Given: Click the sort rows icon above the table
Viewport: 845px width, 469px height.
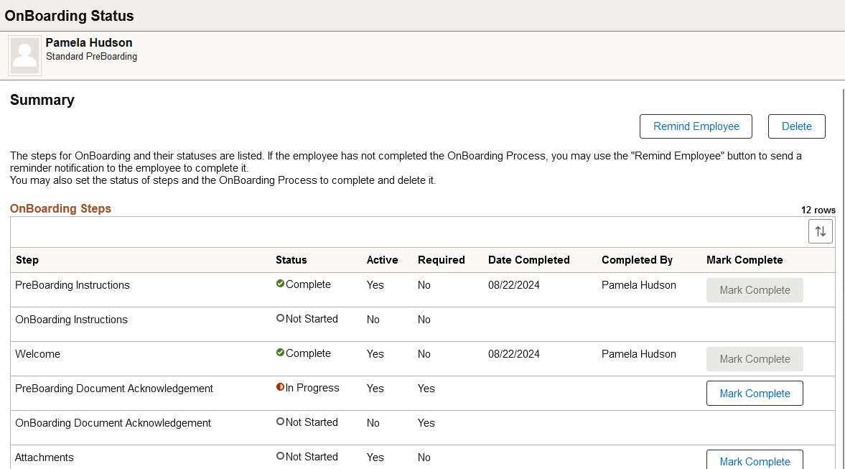Looking at the screenshot, I should tap(820, 231).
